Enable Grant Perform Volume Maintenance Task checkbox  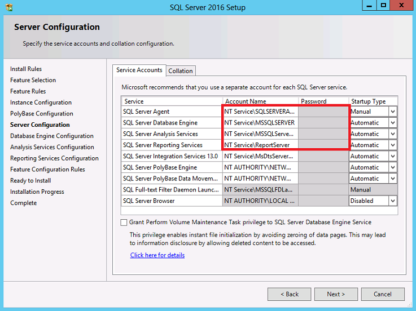(124, 222)
